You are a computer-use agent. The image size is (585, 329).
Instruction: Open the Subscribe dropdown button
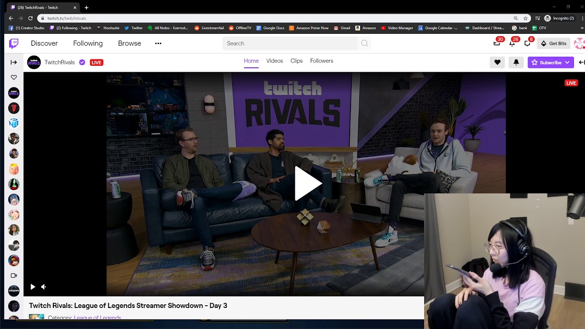point(551,63)
